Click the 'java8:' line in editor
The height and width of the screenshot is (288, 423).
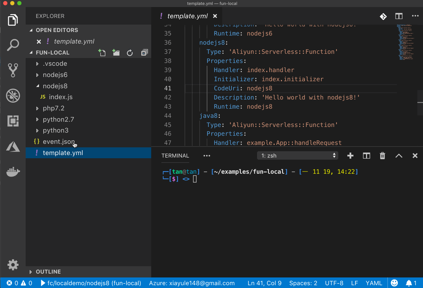coord(210,116)
